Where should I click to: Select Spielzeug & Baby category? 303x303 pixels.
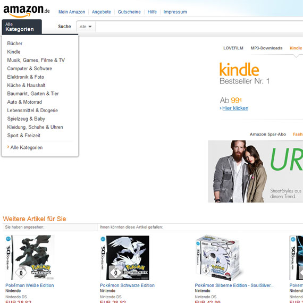coord(26,119)
